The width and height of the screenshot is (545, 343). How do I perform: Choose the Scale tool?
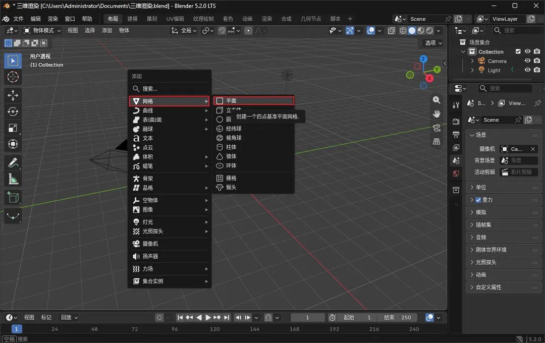(13, 128)
